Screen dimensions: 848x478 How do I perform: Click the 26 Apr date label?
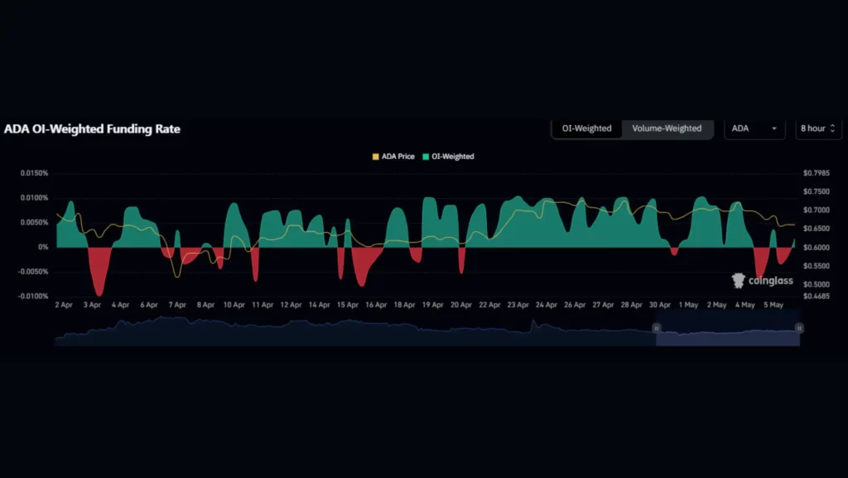pyautogui.click(x=575, y=305)
